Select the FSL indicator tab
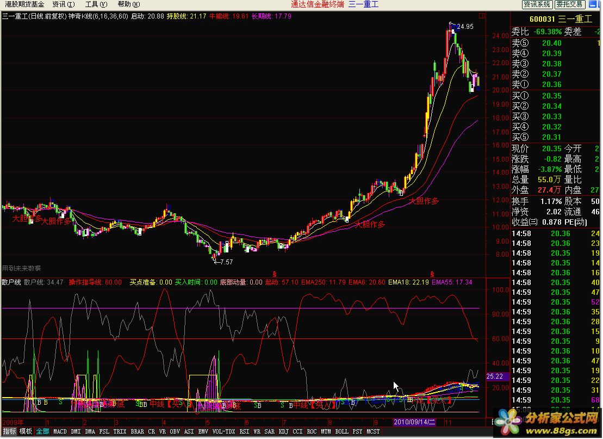This screenshot has height=439, width=603. tap(104, 432)
